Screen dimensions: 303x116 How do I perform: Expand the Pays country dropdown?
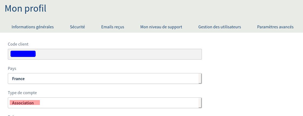105,79
